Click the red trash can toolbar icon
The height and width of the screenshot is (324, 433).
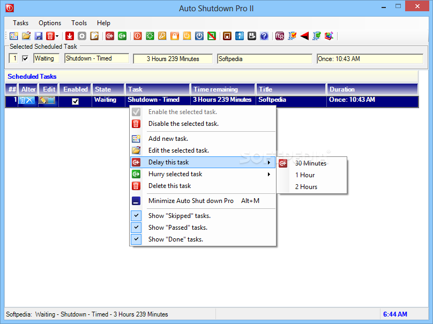coord(50,36)
